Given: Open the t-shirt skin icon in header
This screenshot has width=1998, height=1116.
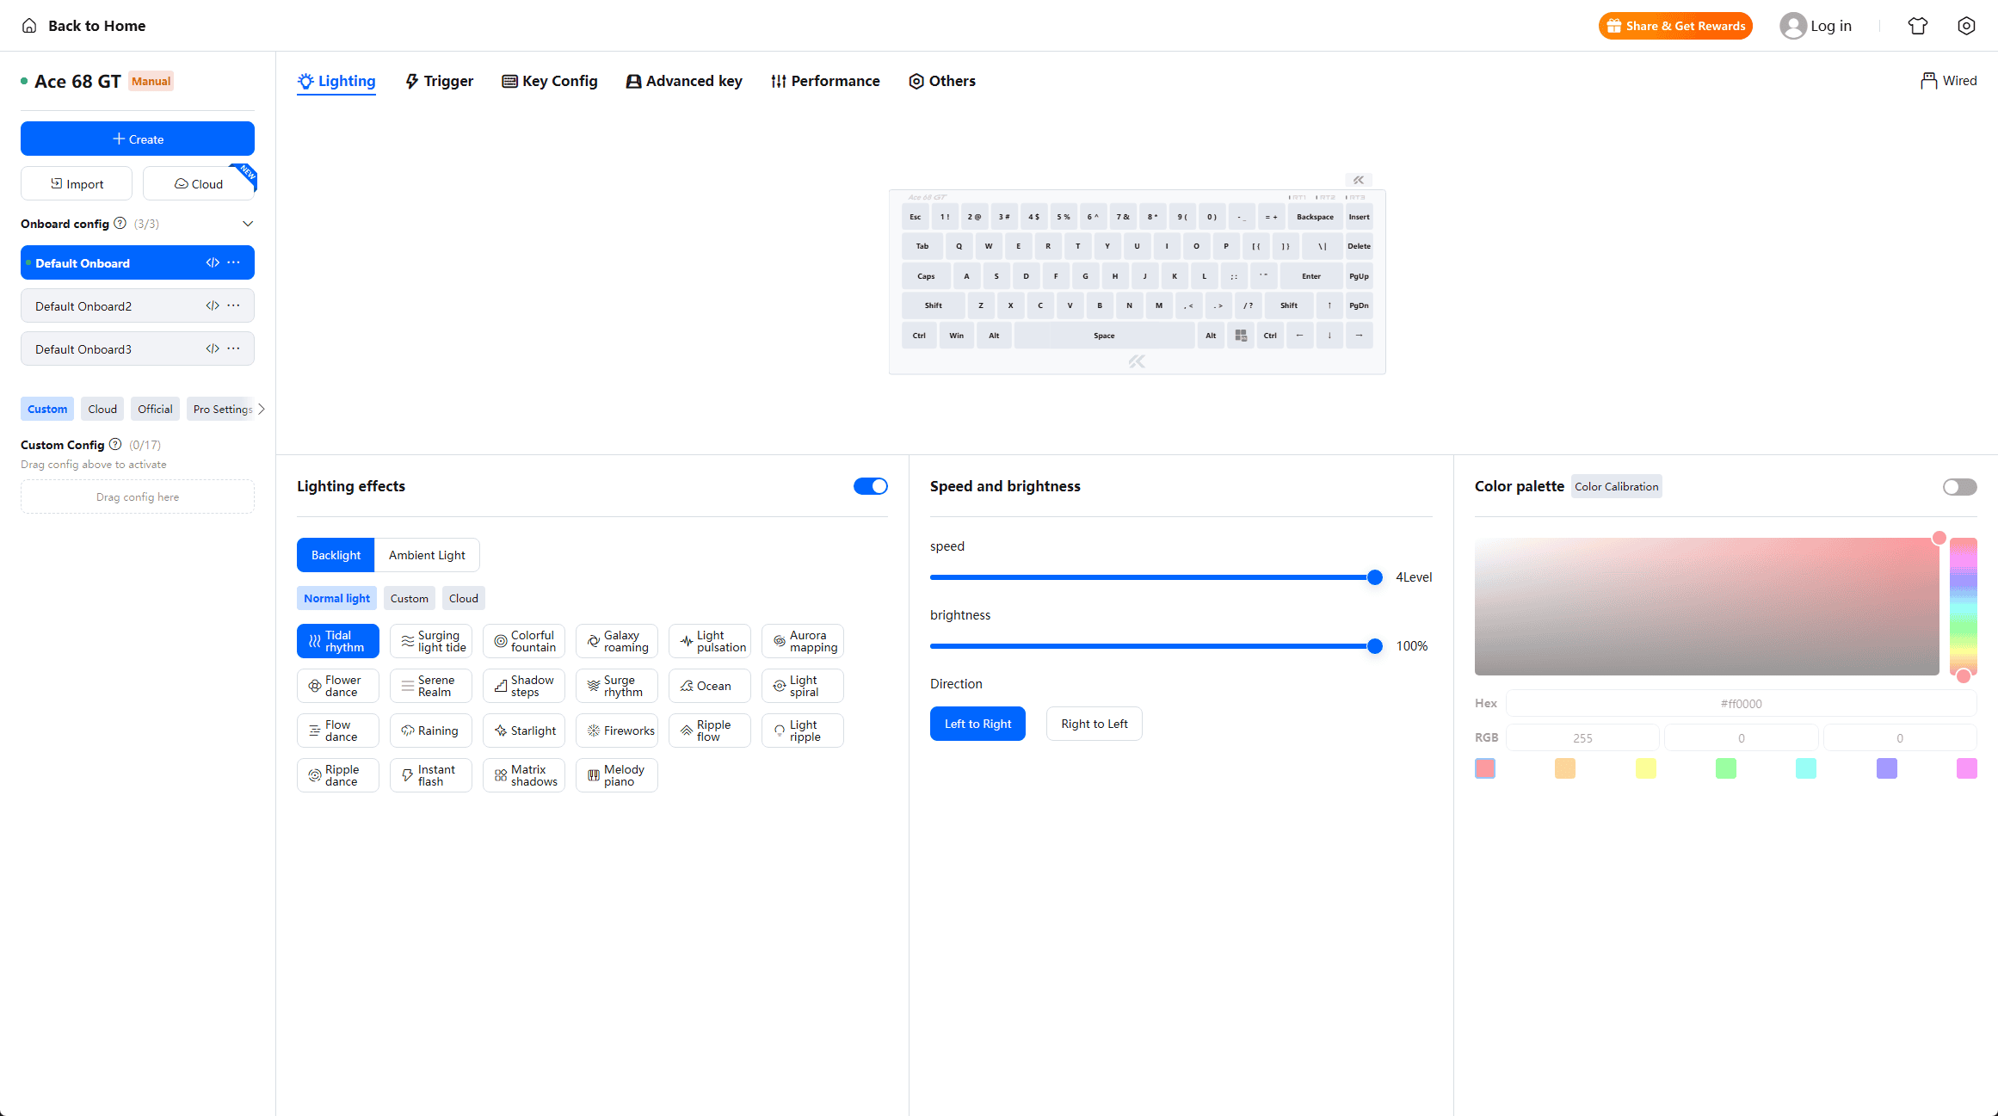Looking at the screenshot, I should coord(1918,26).
